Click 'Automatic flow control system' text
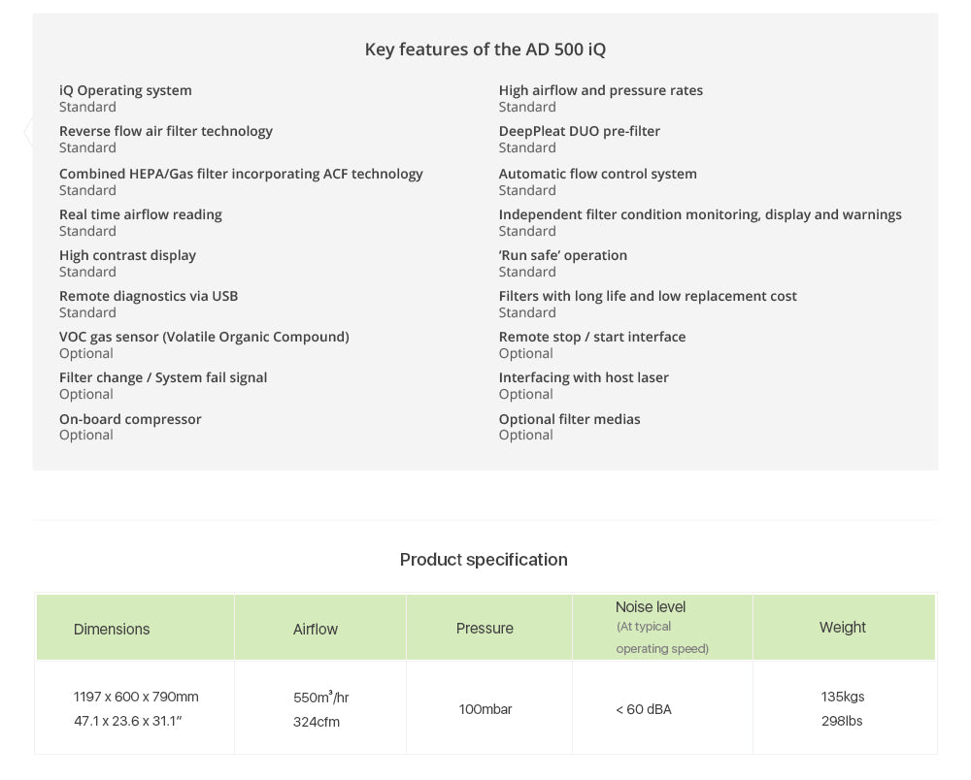This screenshot has width=971, height=780. coord(598,174)
